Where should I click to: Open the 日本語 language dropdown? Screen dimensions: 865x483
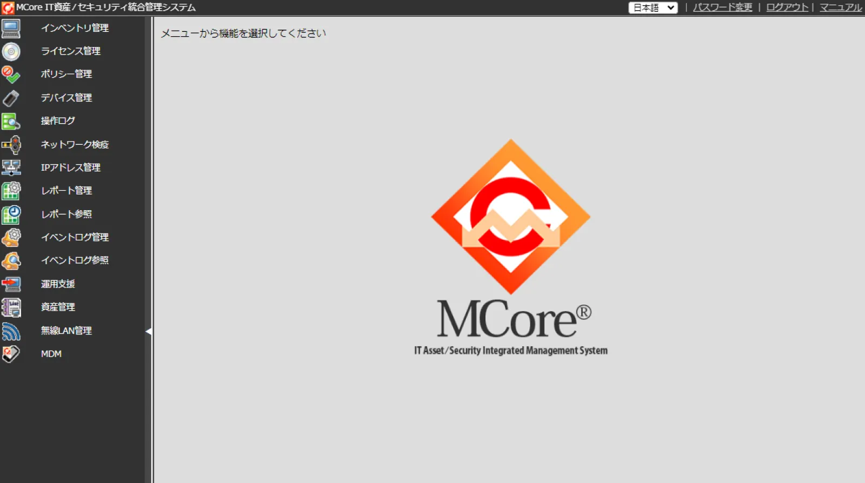[653, 8]
